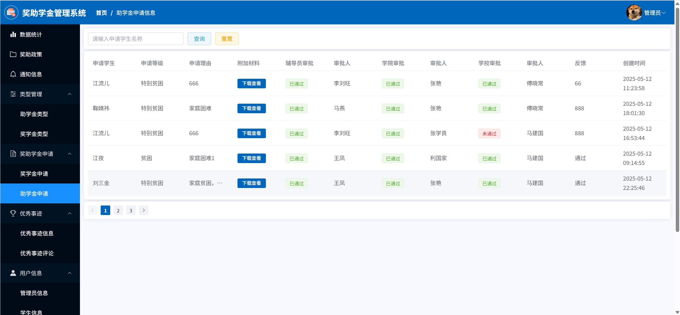Go to next page using the arrow

(x=144, y=210)
